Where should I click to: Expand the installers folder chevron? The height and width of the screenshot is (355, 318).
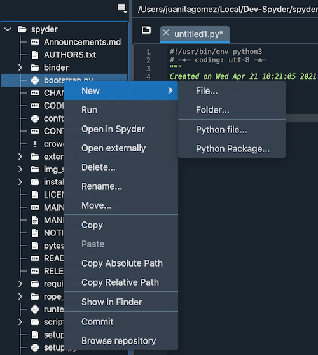pyautogui.click(x=20, y=182)
